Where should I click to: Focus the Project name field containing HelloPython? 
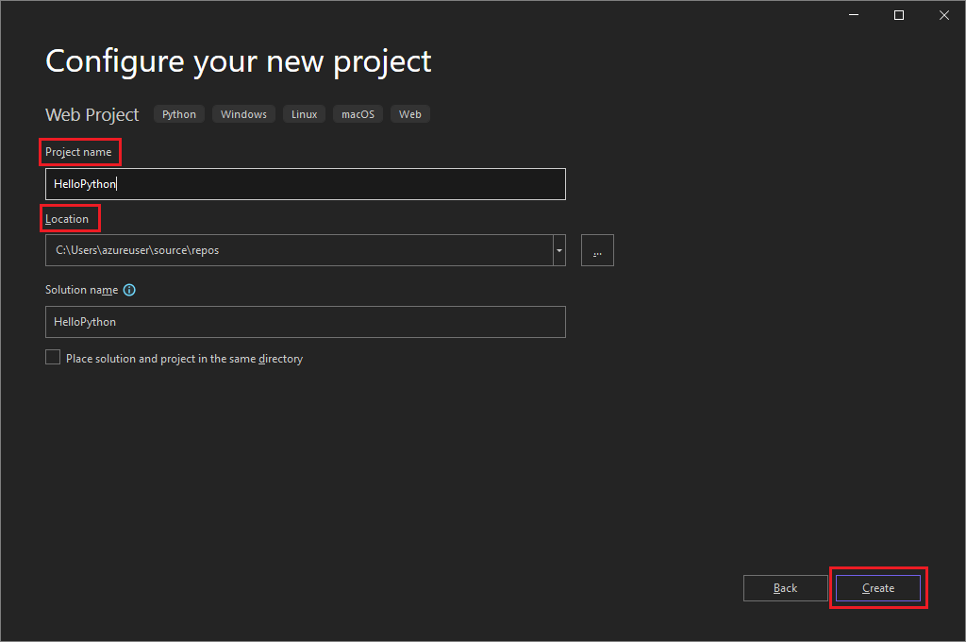tap(306, 184)
